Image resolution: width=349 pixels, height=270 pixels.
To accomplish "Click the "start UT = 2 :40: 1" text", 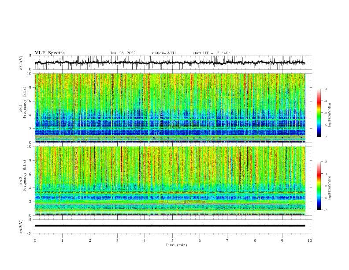I will (213, 53).
